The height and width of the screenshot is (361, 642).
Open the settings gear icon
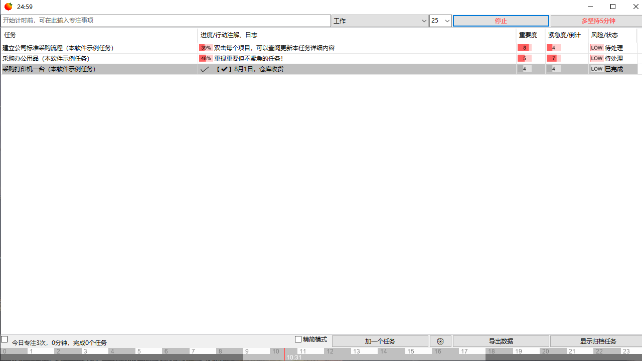[440, 341]
